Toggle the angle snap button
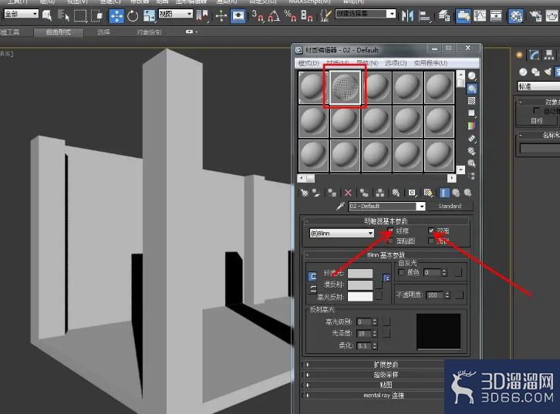The image size is (560, 414). click(275, 15)
